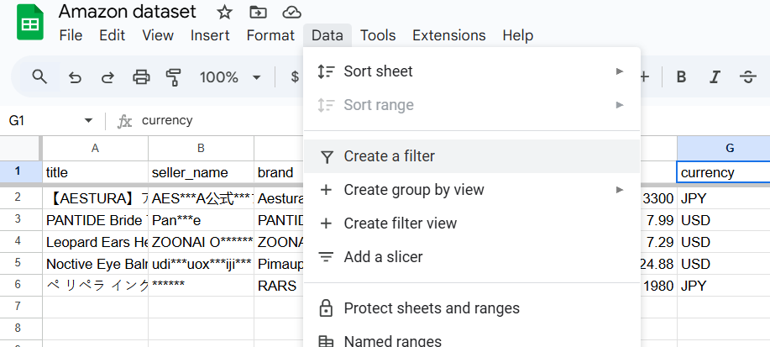This screenshot has height=347, width=770.
Task: Click the Google Sheets home logo
Action: click(x=30, y=23)
